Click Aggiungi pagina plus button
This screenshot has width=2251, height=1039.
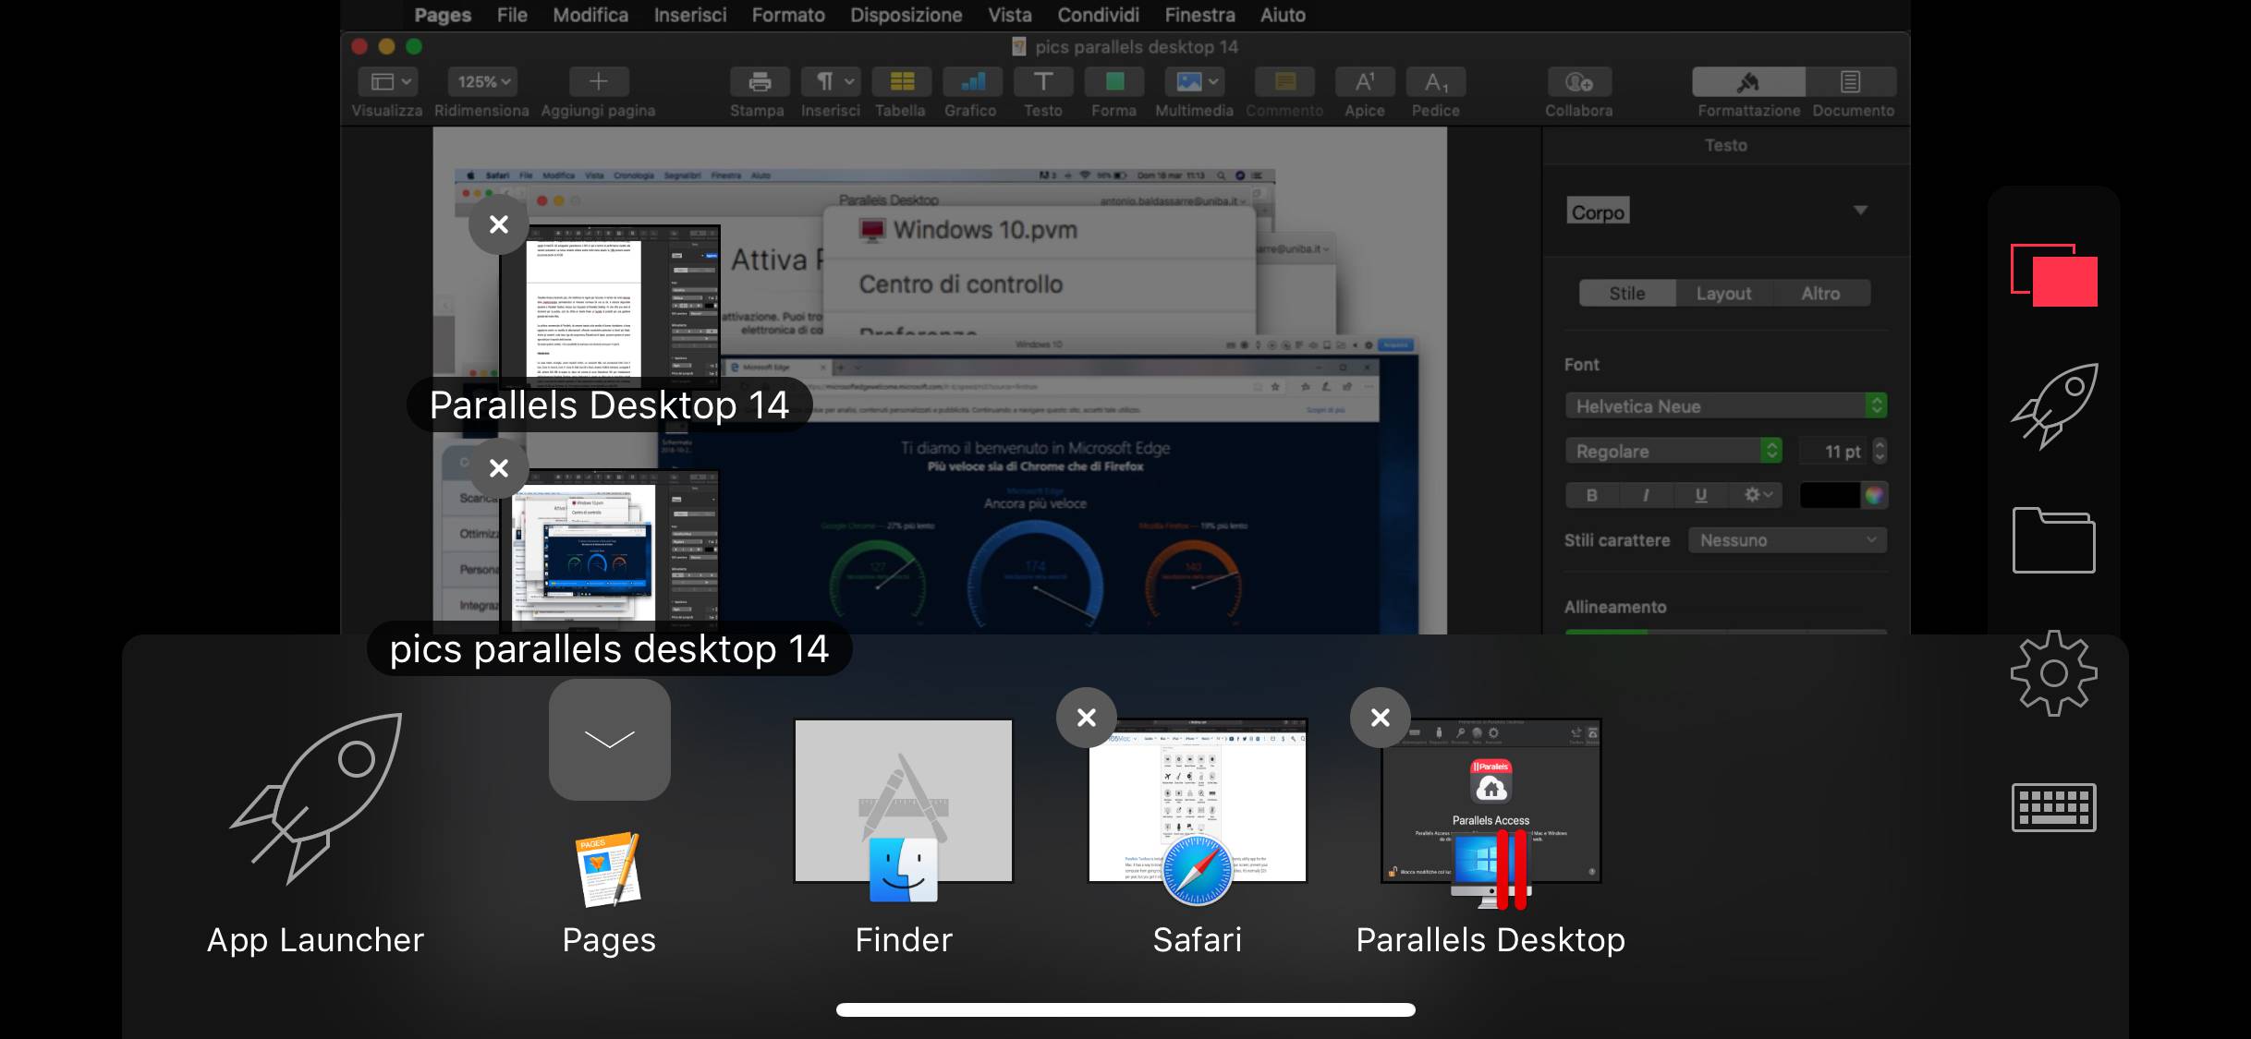click(x=599, y=82)
